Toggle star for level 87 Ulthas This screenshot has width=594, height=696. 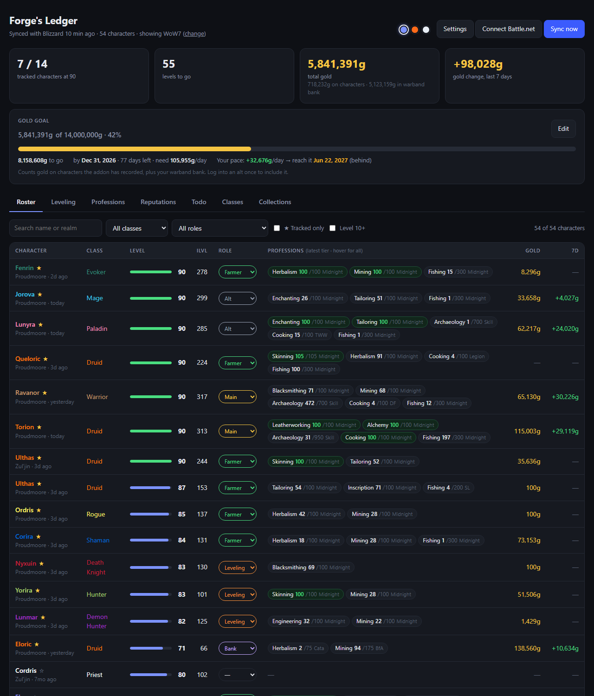coord(39,484)
